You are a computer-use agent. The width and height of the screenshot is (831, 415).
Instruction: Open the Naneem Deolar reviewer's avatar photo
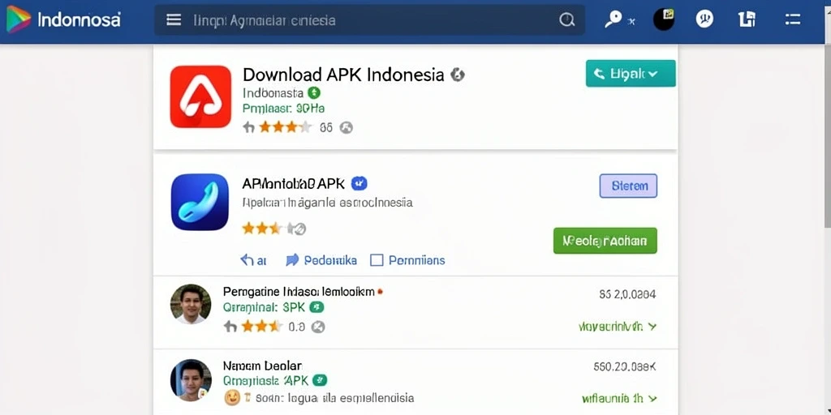pos(191,380)
